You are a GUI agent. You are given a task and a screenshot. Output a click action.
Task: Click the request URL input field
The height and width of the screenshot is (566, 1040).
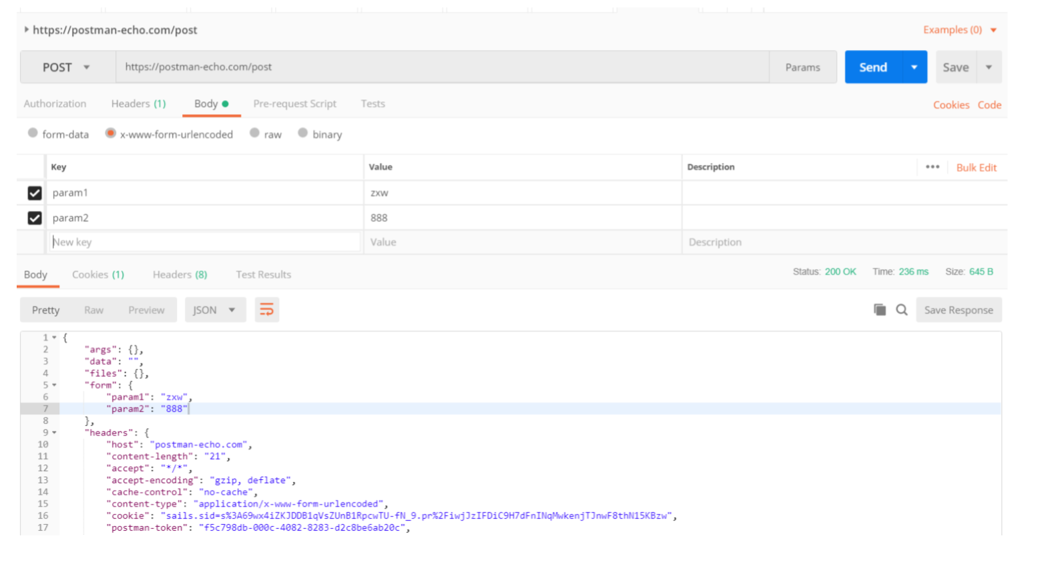click(441, 67)
